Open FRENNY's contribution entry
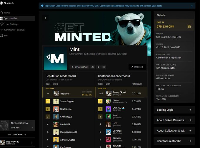The image size is (200, 148). 121,140
